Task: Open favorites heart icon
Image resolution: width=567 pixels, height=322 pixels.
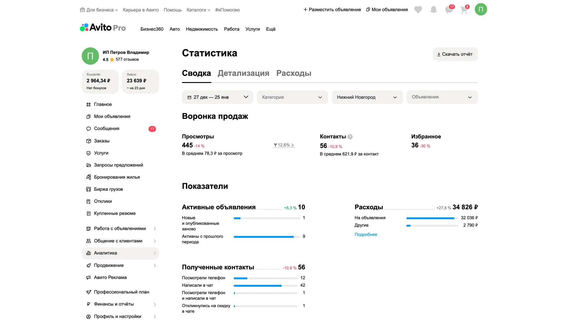Action: click(418, 10)
